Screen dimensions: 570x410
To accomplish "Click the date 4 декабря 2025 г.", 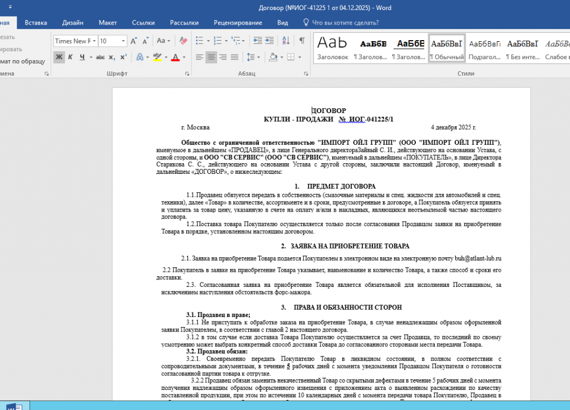I will (x=453, y=128).
